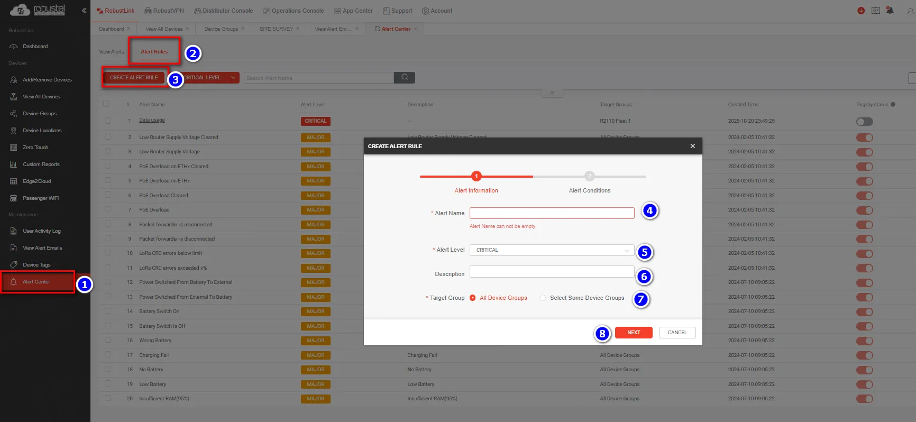
Task: Choose Select Some Device Groups option
Action: [543, 298]
